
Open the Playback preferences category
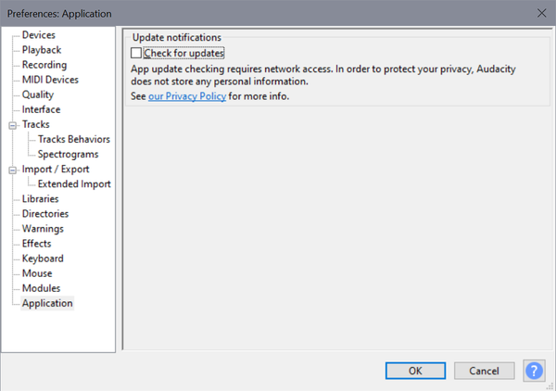coord(42,50)
